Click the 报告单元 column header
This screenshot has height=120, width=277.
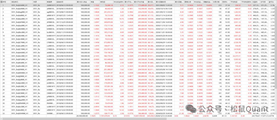tap(15, 2)
